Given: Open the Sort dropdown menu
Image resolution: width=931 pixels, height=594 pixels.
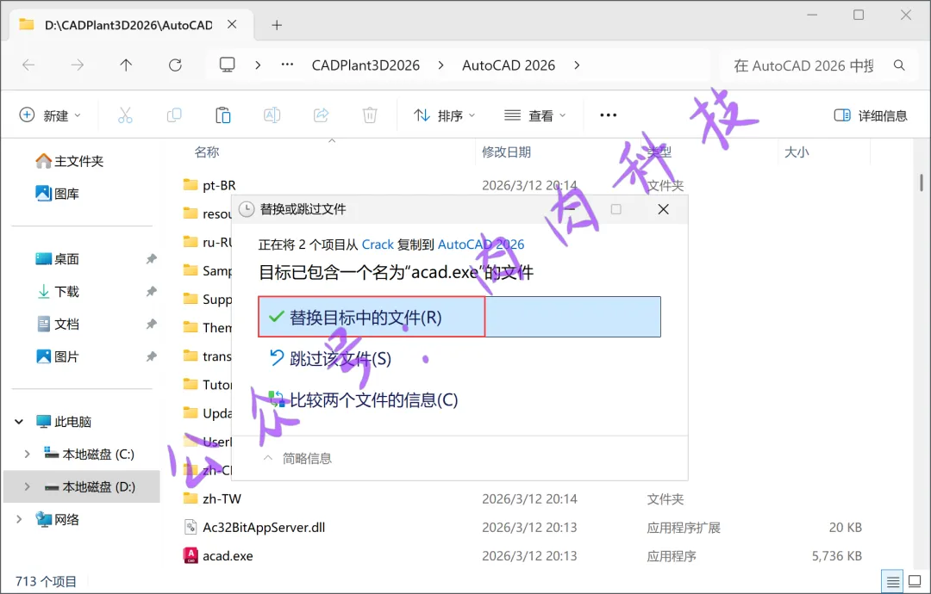Looking at the screenshot, I should click(444, 115).
